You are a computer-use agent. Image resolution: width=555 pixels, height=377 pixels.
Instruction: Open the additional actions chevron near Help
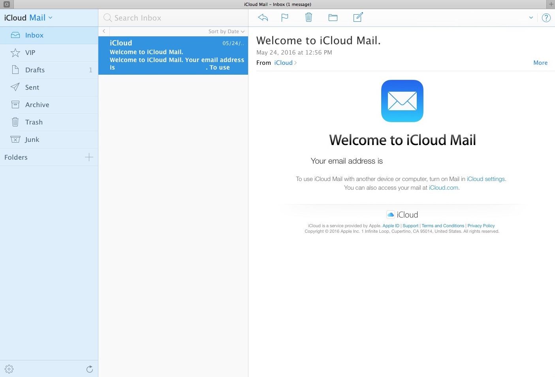pyautogui.click(x=531, y=18)
